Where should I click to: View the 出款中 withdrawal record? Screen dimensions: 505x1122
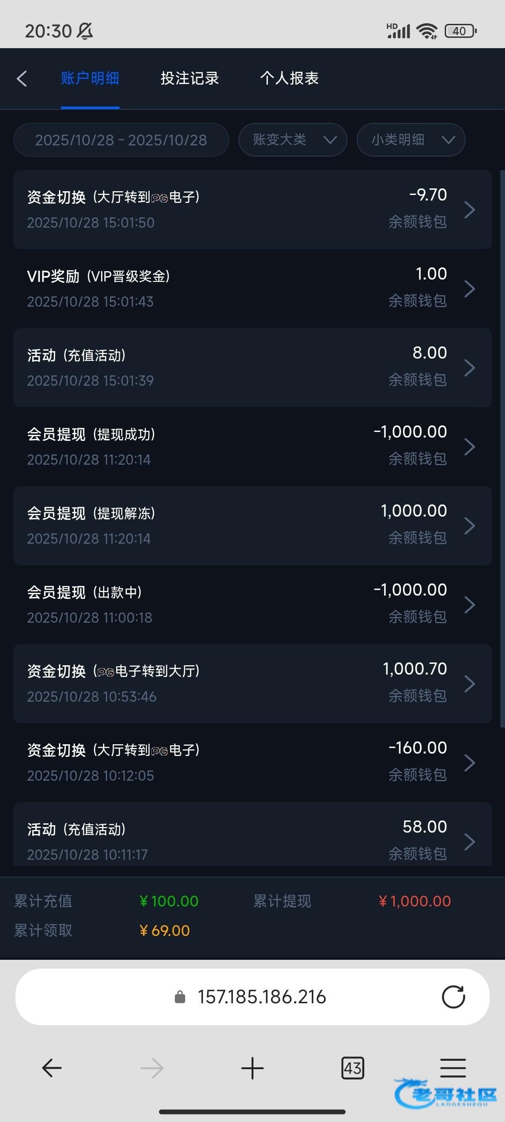[252, 604]
